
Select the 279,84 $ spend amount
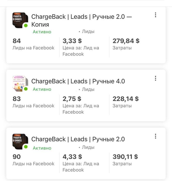(x=126, y=41)
